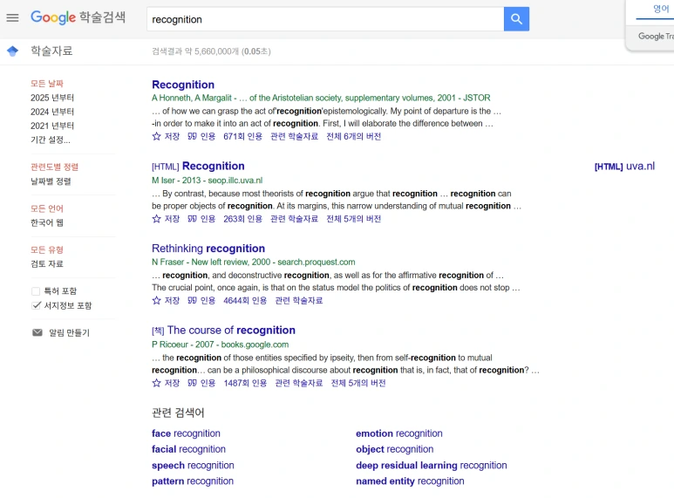Click quote cite icon for Honneth Recognition result
Image resolution: width=674 pixels, height=498 pixels.
[x=192, y=136]
